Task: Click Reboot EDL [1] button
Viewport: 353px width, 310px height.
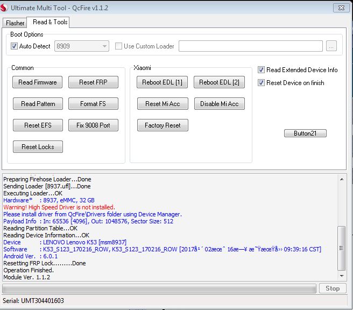Action: pos(162,82)
